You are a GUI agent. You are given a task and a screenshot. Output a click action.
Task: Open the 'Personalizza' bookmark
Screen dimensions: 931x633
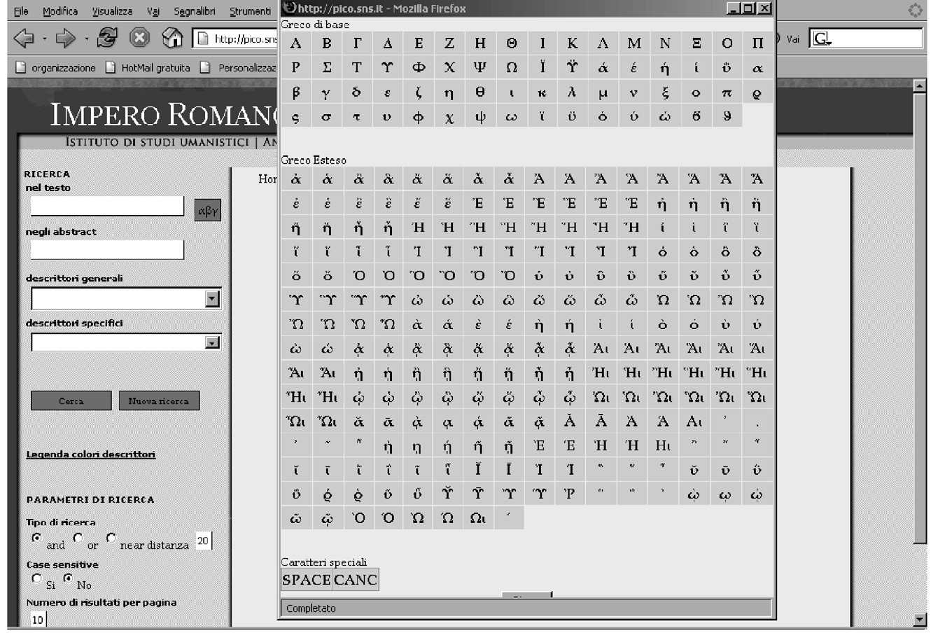pos(239,68)
